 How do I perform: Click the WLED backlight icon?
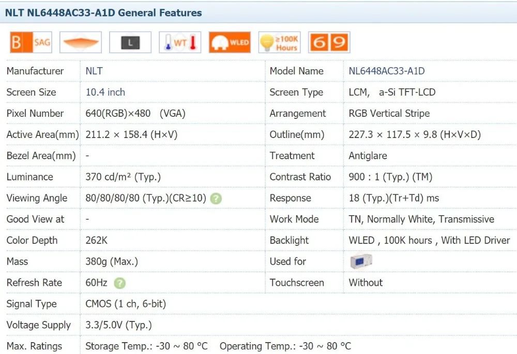[230, 42]
